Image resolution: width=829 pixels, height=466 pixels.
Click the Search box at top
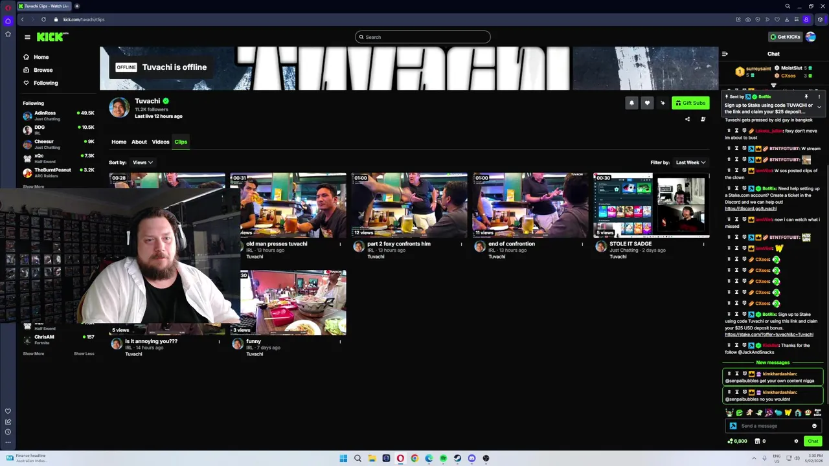pos(422,37)
